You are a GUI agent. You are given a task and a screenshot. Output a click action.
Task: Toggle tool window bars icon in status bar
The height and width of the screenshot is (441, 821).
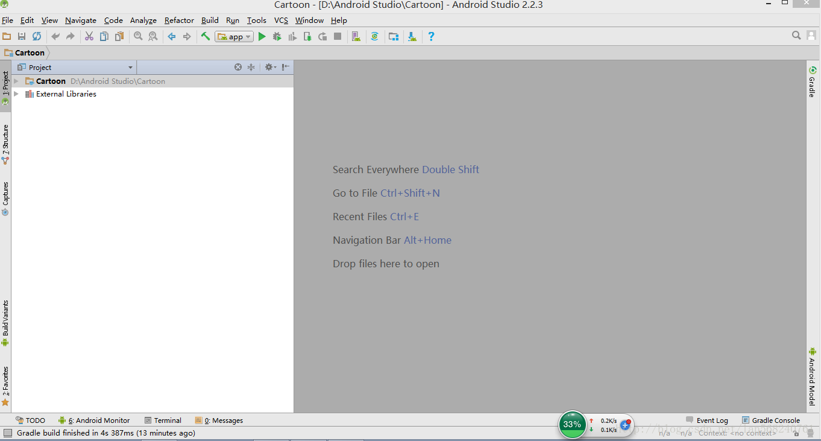(7, 433)
